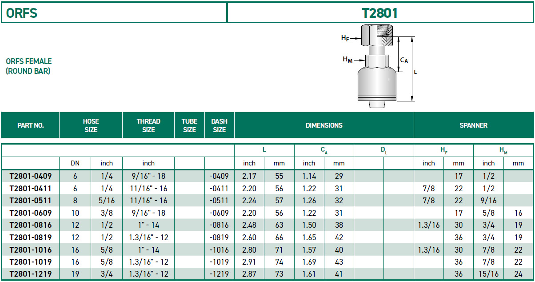
Task: Click HM value 9/16 inch
Action: [488, 201]
